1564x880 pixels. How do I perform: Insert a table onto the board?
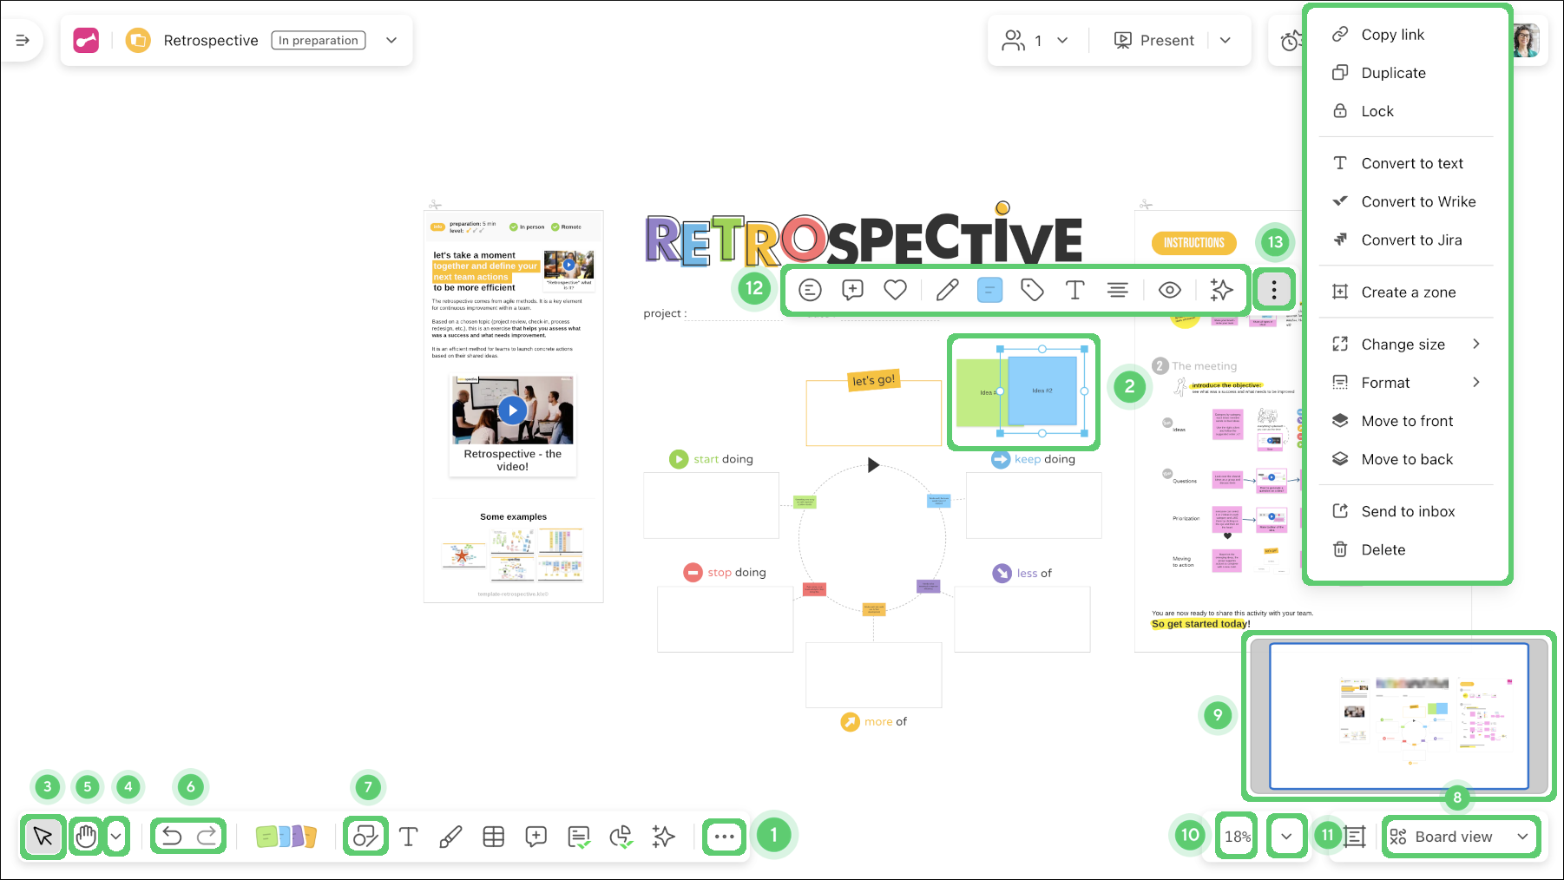pos(493,836)
